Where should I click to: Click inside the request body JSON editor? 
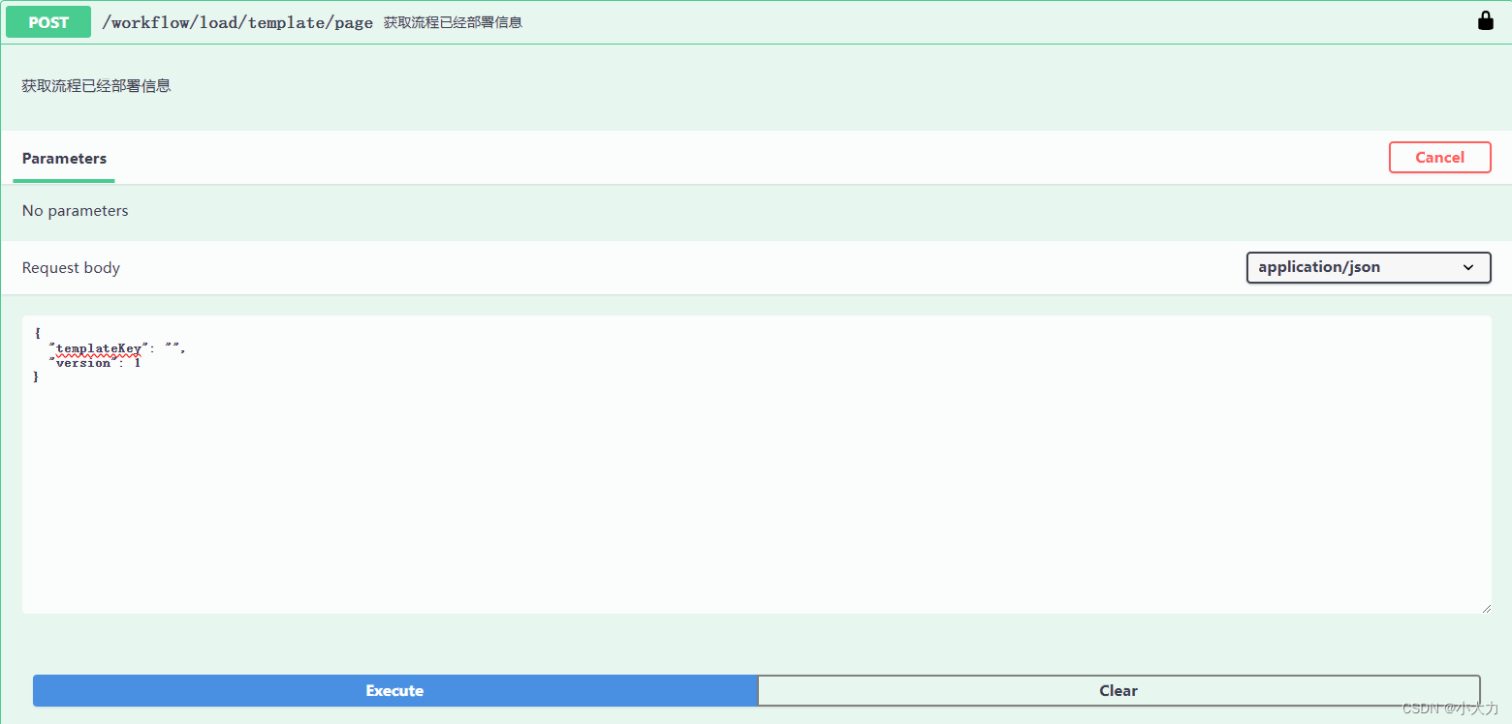(756, 464)
